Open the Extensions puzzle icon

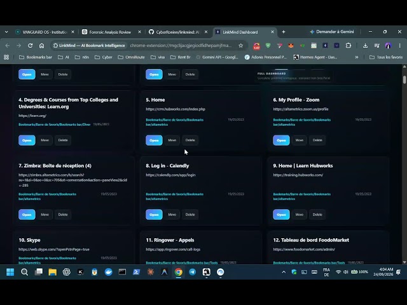coord(348,46)
